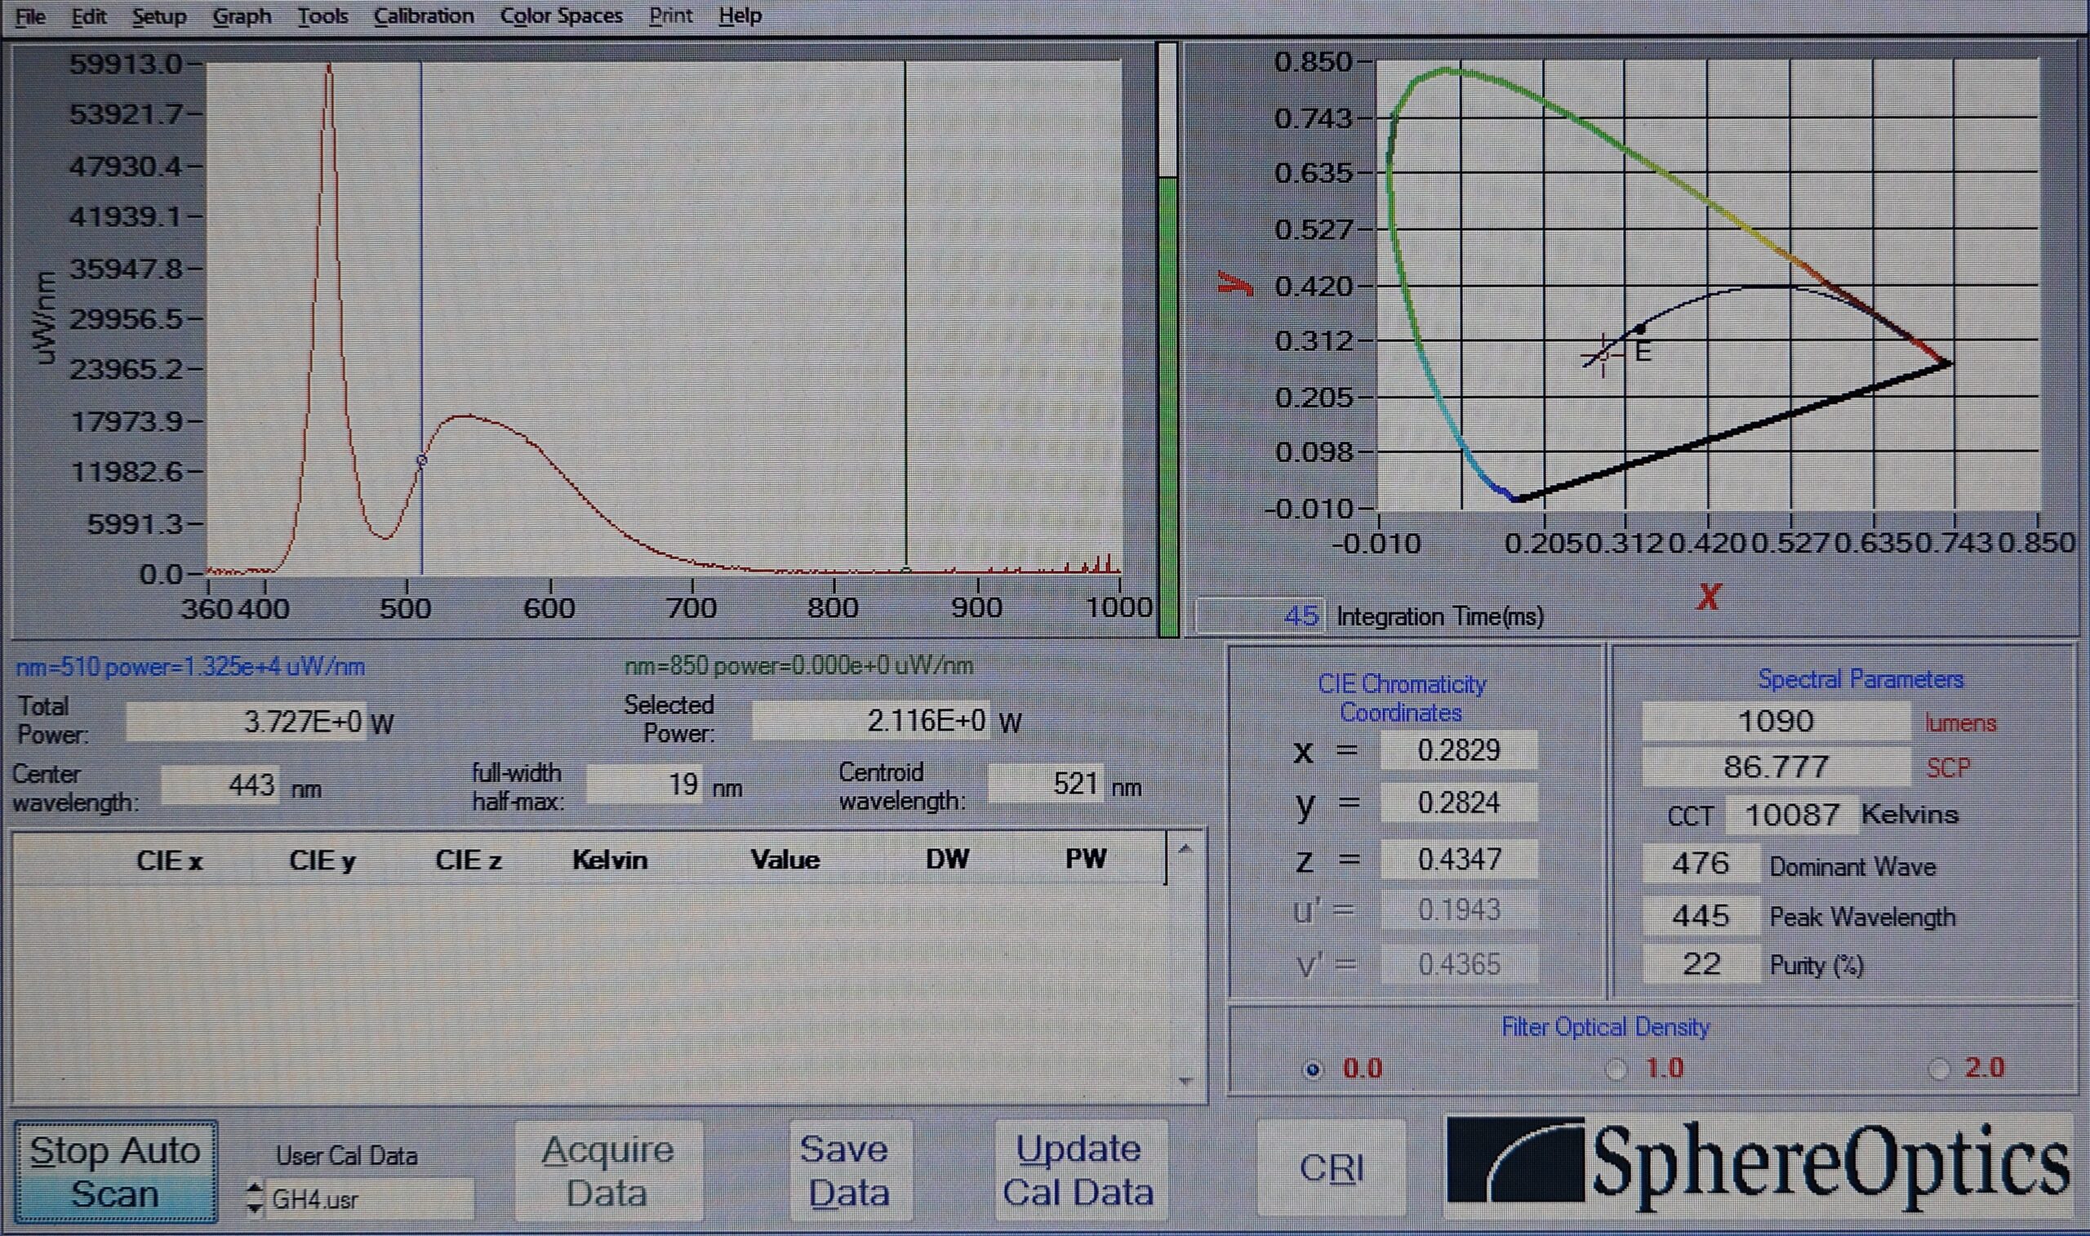Click the CRI button
Screen dimensions: 2090x1236
1331,1167
